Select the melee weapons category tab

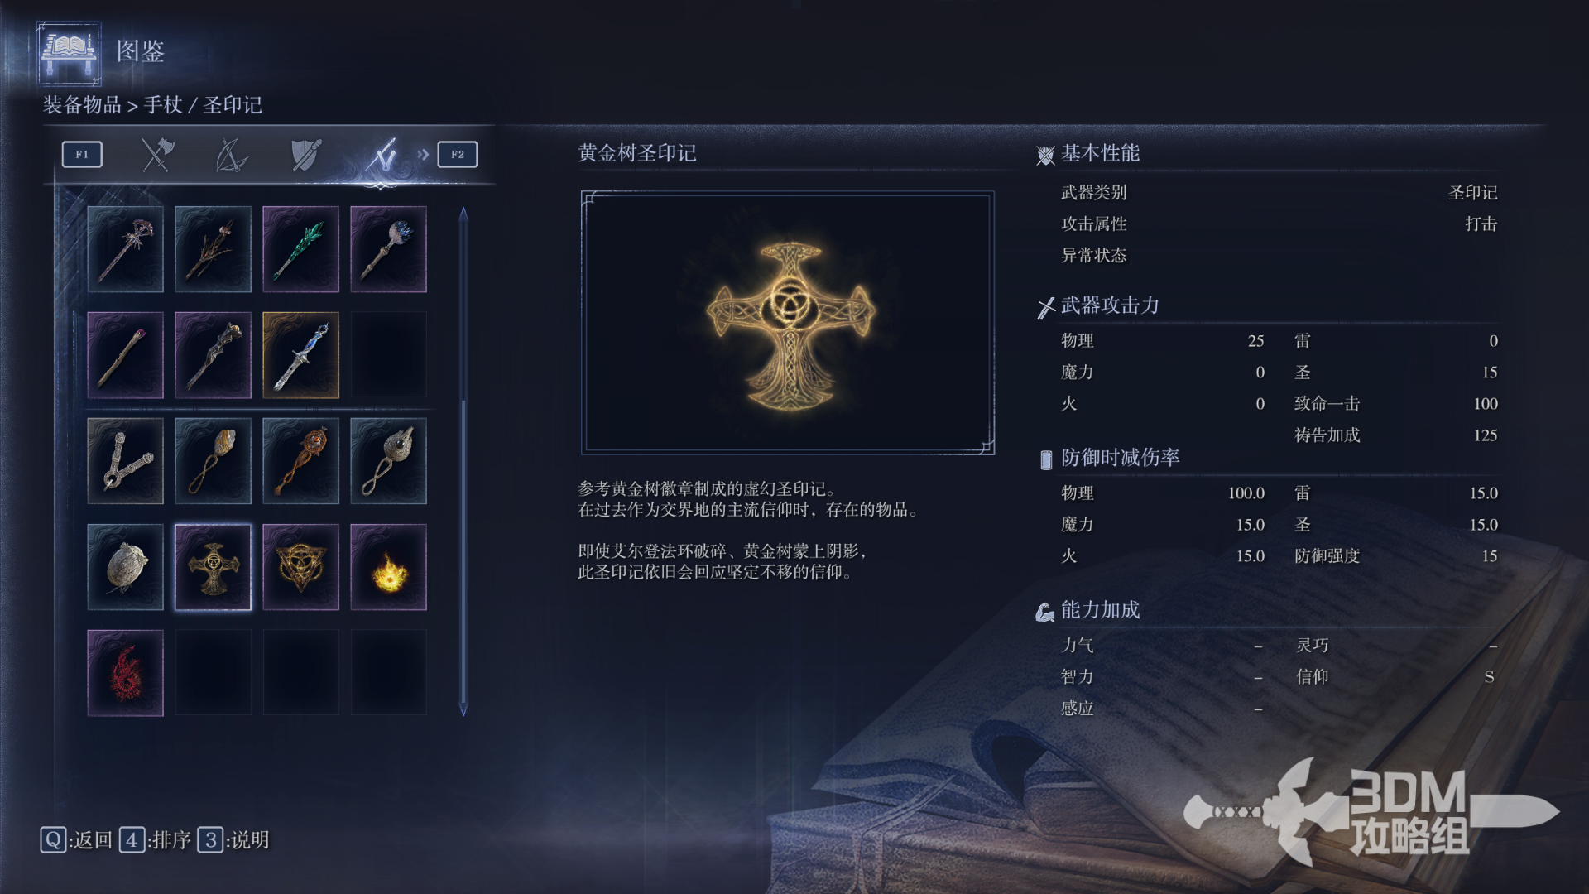coord(156,154)
